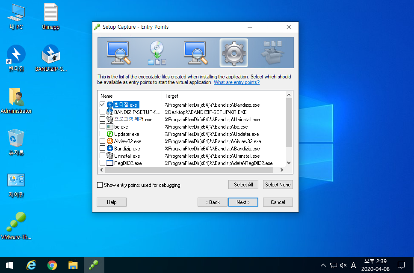Uncheck the 반디집.exe entry point
The width and height of the screenshot is (414, 273).
(103, 105)
